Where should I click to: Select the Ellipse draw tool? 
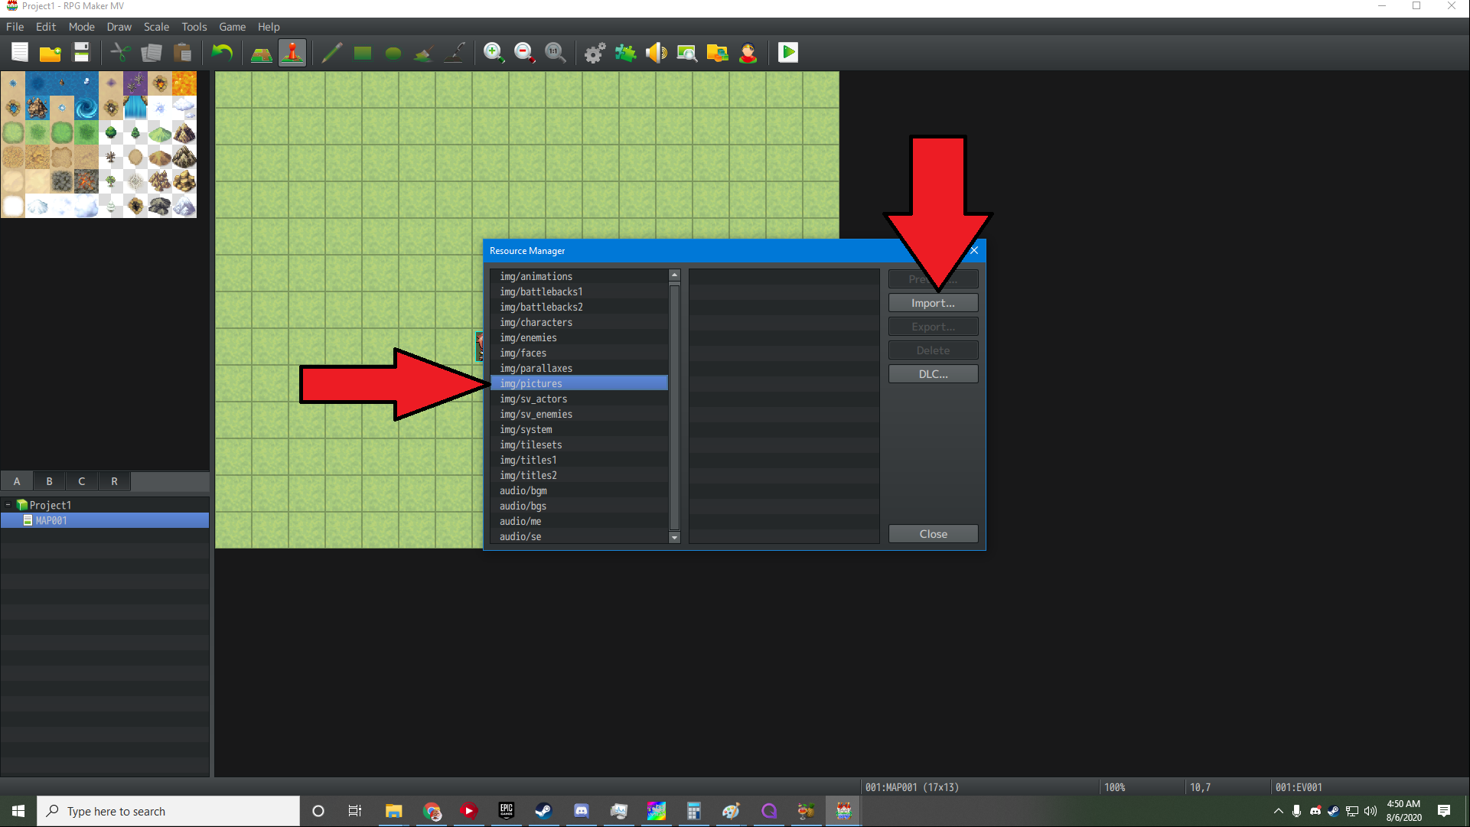(393, 53)
